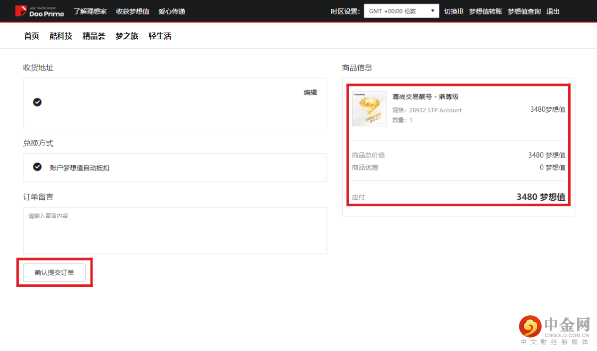Click the 切换IB link
The image size is (597, 351).
click(x=454, y=11)
